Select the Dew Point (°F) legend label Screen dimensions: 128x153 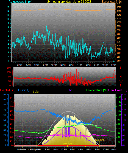click(x=118, y=90)
